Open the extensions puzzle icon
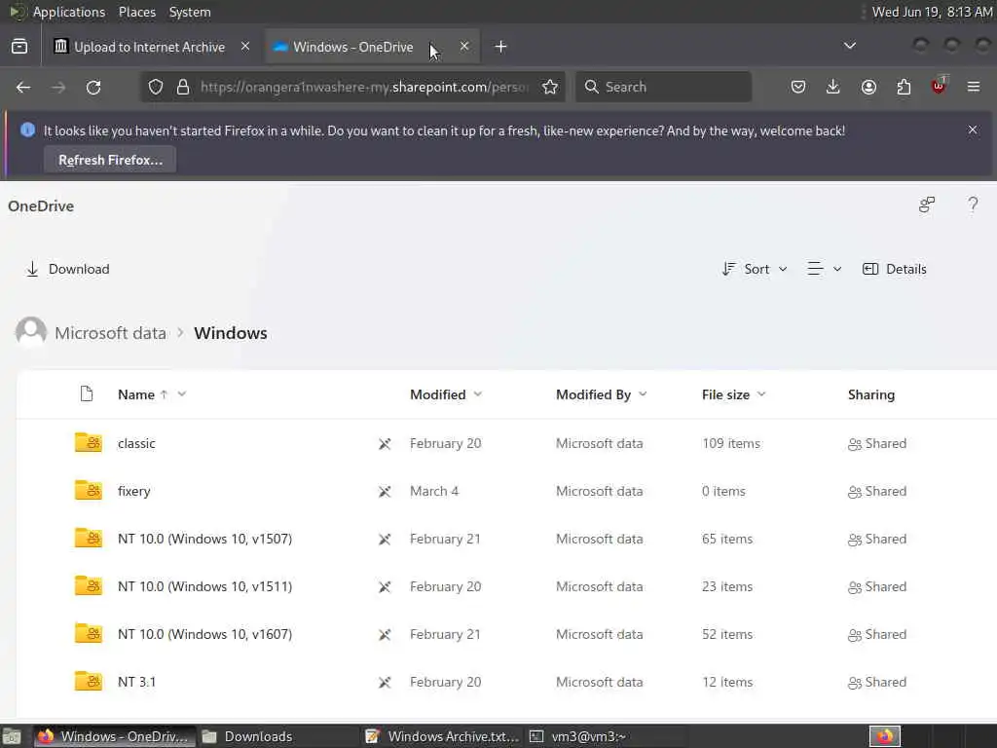Image resolution: width=997 pixels, height=748 pixels. (904, 87)
